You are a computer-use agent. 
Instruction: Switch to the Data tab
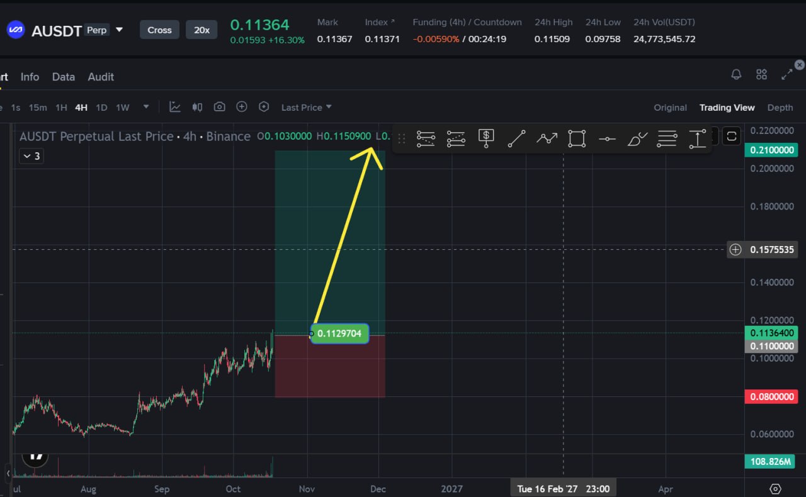pyautogui.click(x=64, y=77)
